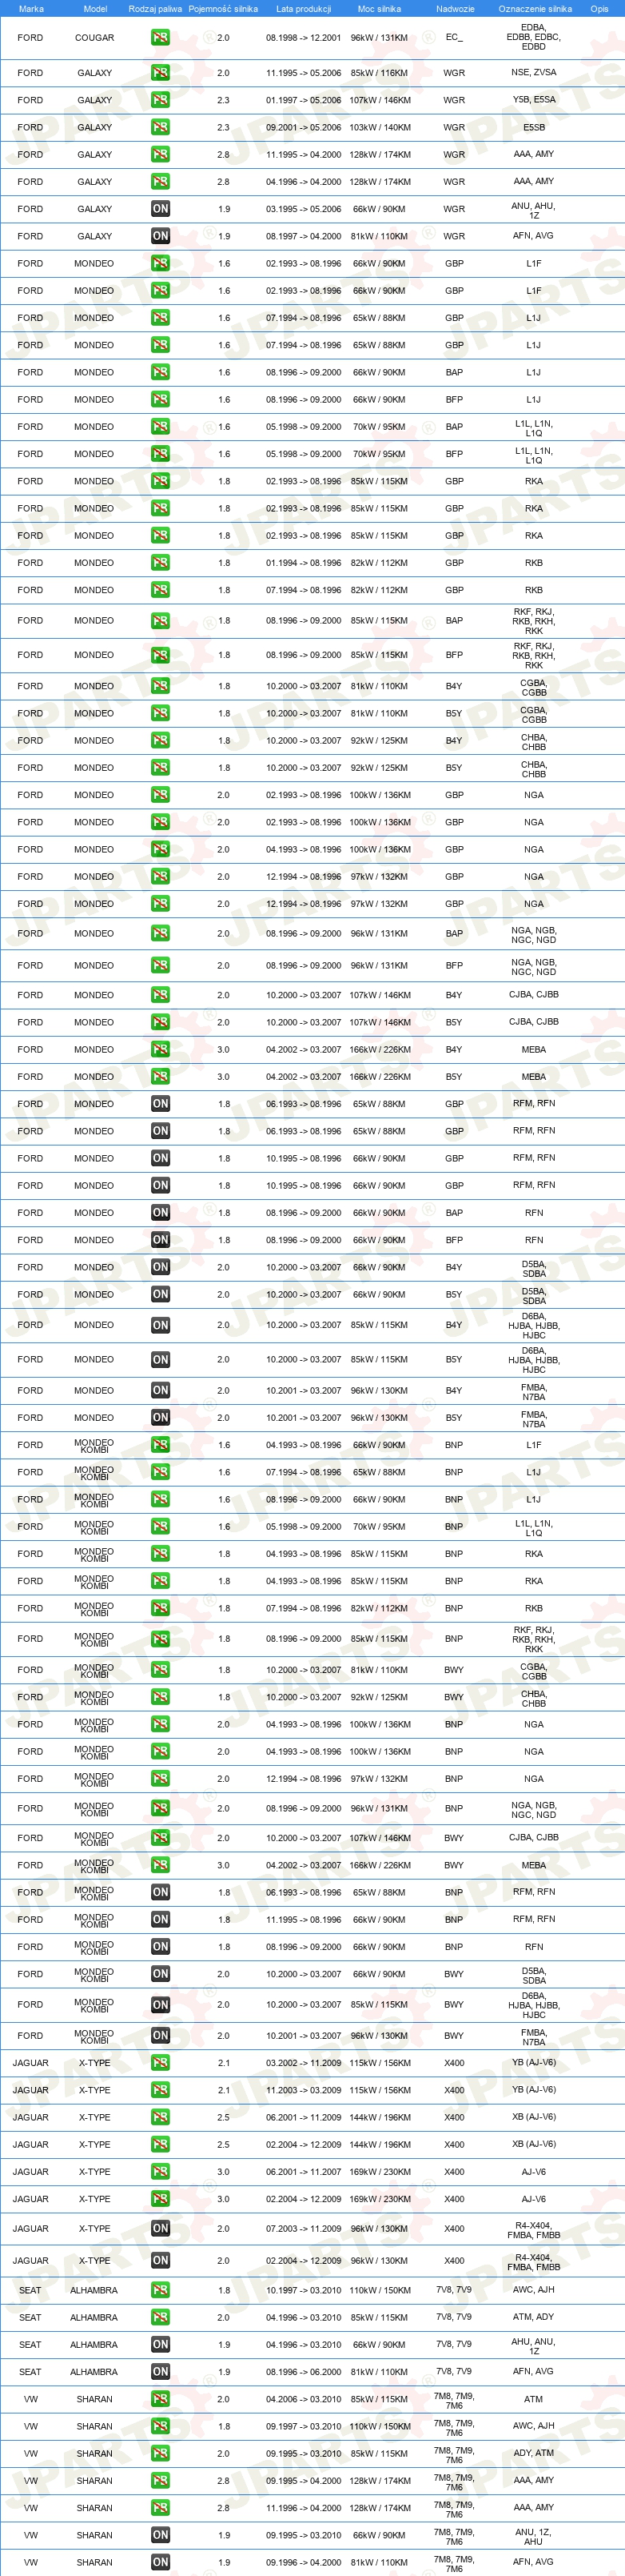Click the ON diesel icon for VW SHARAN 90KM
The height and width of the screenshot is (2576, 625).
pos(160,2534)
